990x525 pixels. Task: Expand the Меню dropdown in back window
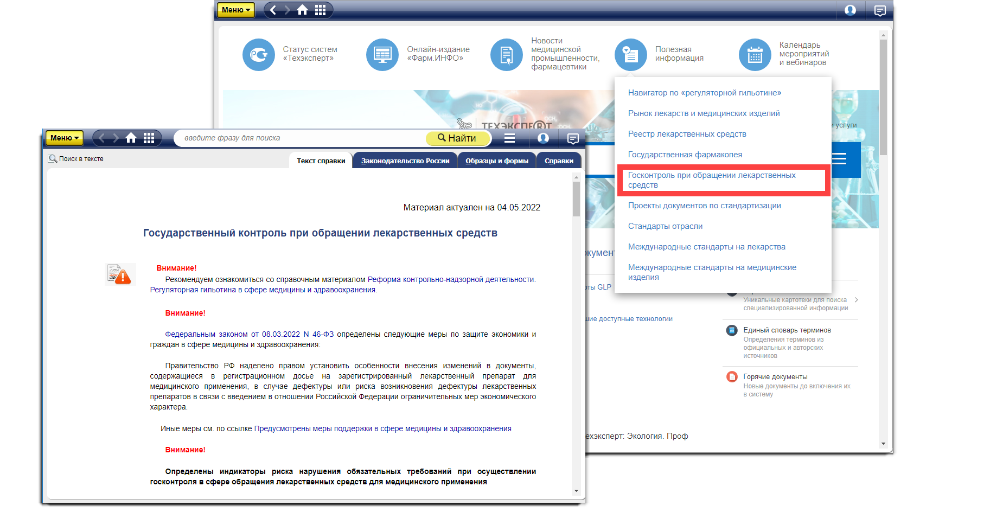click(x=236, y=10)
